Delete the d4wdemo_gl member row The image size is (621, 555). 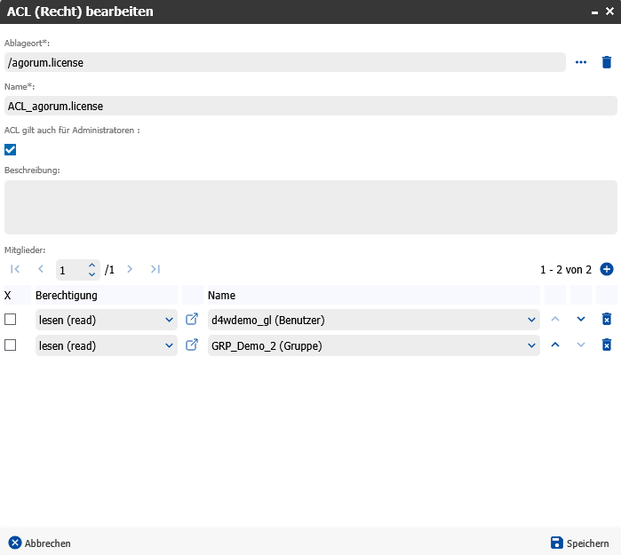pos(607,319)
